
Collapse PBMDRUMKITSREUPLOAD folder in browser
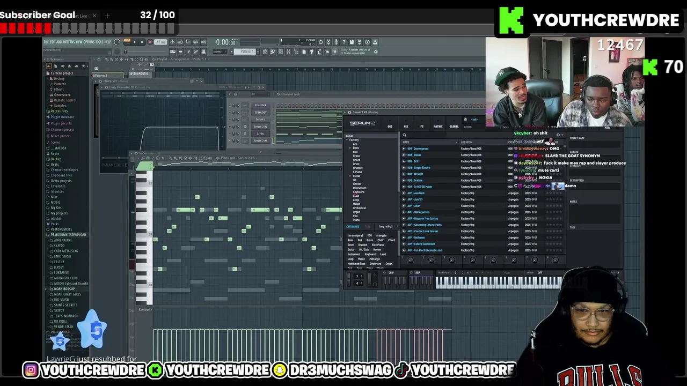click(67, 235)
